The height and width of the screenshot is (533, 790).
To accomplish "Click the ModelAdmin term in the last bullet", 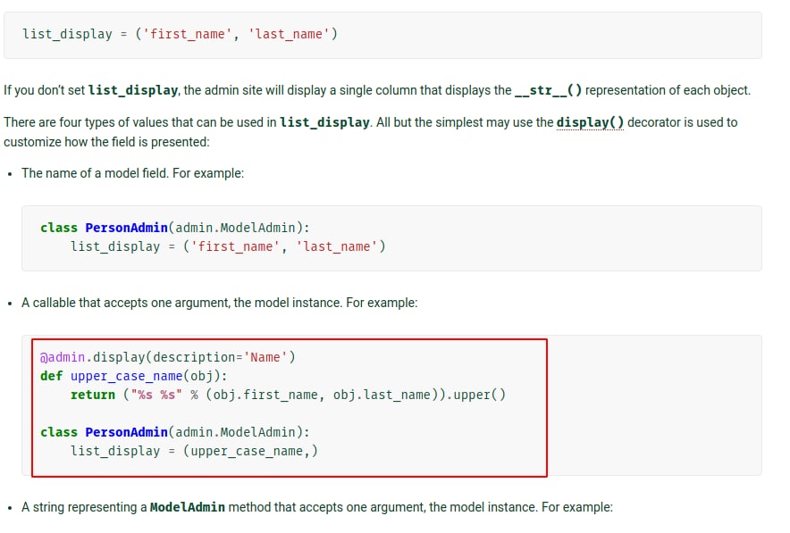I will [188, 507].
